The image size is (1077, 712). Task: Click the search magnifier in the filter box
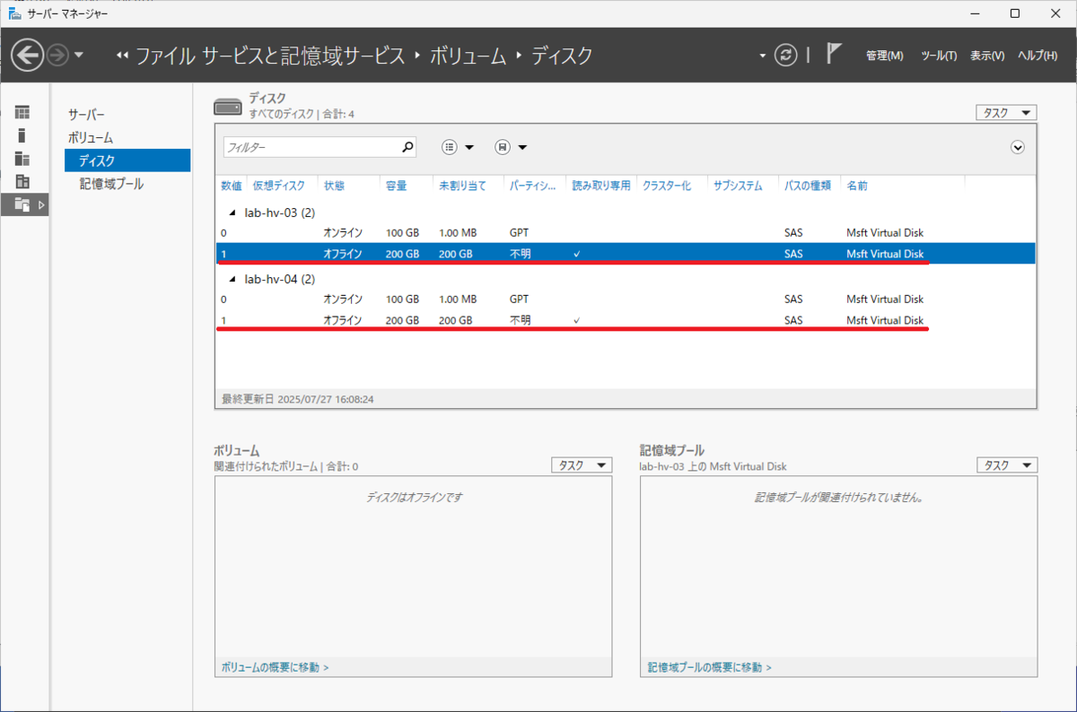pos(408,146)
